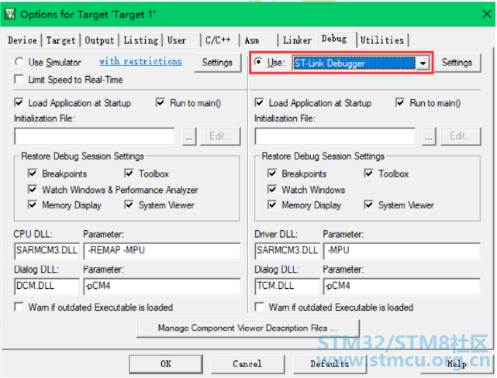Click the Defaults button

[330, 364]
